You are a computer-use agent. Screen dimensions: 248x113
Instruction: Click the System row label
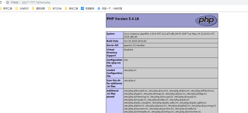(x=111, y=34)
